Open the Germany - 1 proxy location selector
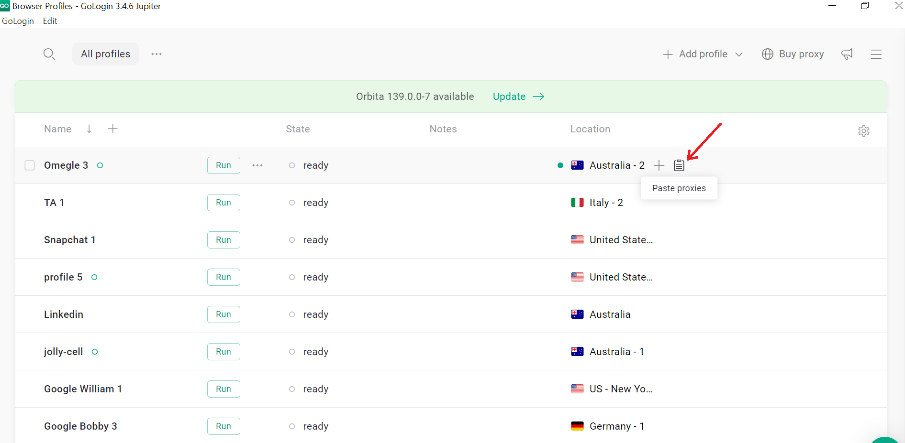Screen dimensions: 905x443 [x=616, y=426]
